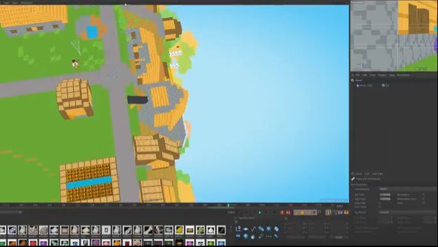Open the Interpolation dropdown in key properties
Viewport: 438px width, 247px height.
tap(408, 189)
